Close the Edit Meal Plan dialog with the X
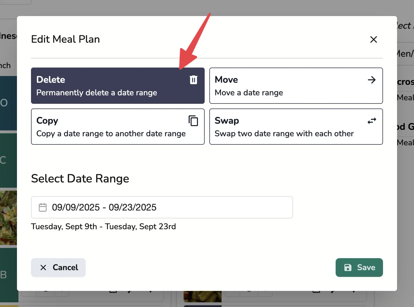414x307 pixels. pyautogui.click(x=373, y=39)
